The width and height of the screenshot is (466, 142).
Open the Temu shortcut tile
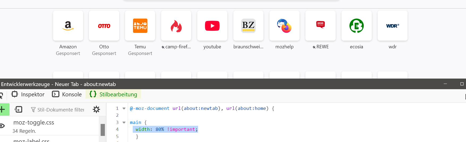140,26
